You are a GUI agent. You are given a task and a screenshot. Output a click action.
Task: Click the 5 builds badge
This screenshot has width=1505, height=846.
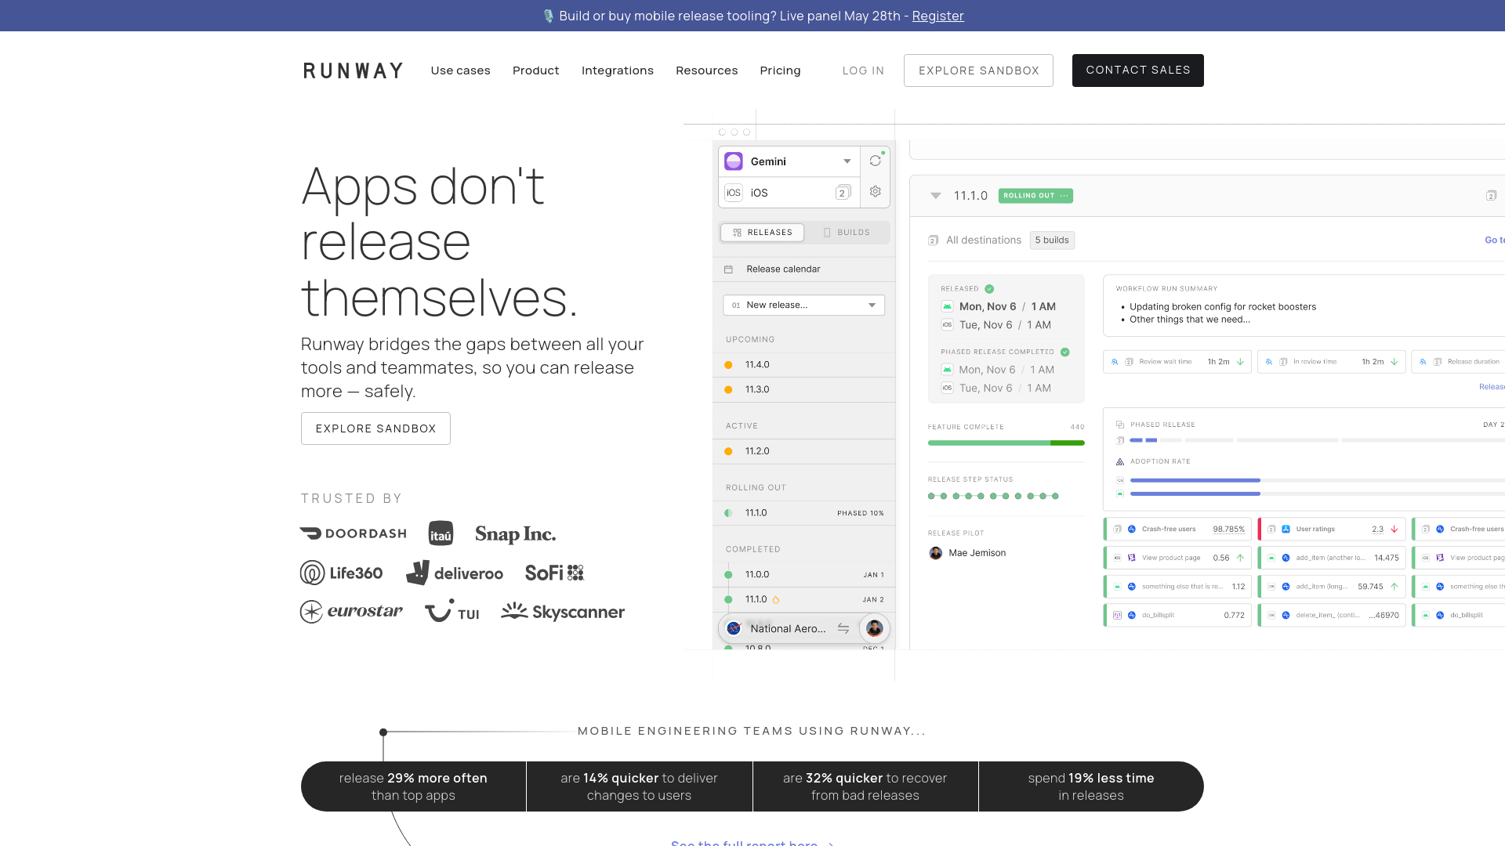1052,240
